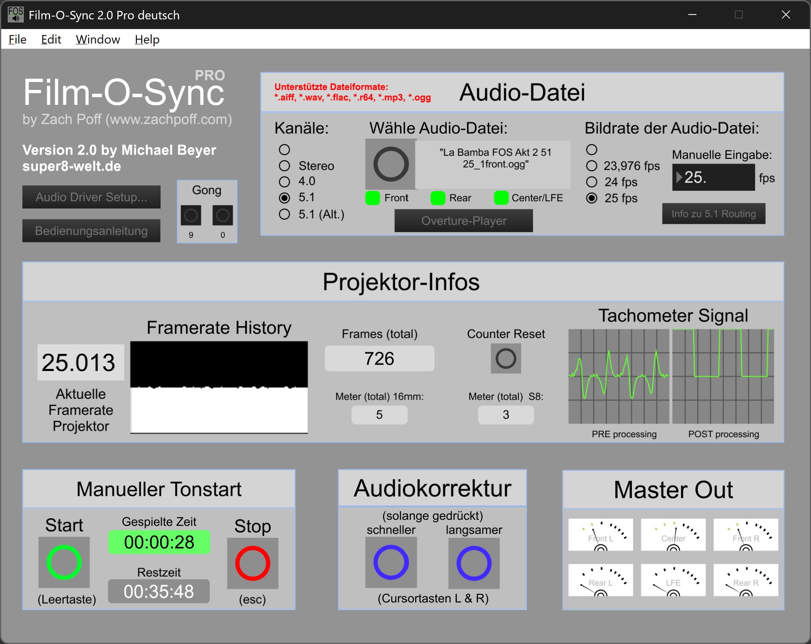Image resolution: width=811 pixels, height=644 pixels.
Task: Select the 23,976 fps frame rate
Action: [592, 166]
